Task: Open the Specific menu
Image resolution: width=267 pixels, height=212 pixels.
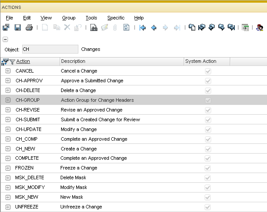Action: click(x=116, y=18)
